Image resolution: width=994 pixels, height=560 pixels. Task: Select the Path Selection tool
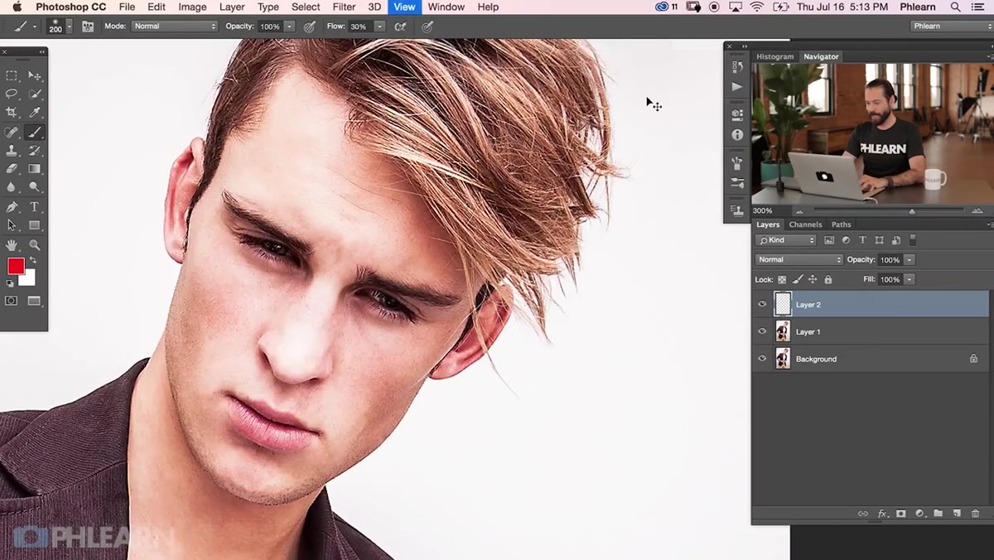[12, 225]
